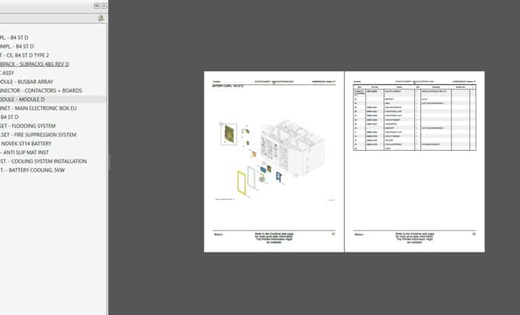This screenshot has height=315, width=520.
Task: Open the 'CONTACTORS + BOARDS' bookmark
Action: point(41,91)
